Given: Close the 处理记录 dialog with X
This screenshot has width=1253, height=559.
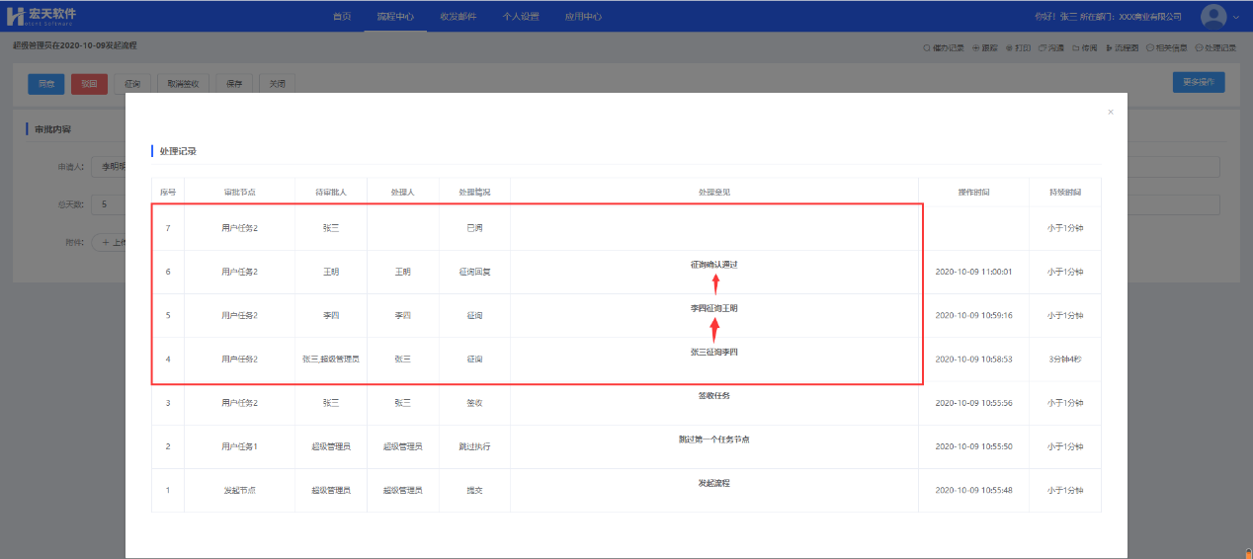Looking at the screenshot, I should [1110, 113].
